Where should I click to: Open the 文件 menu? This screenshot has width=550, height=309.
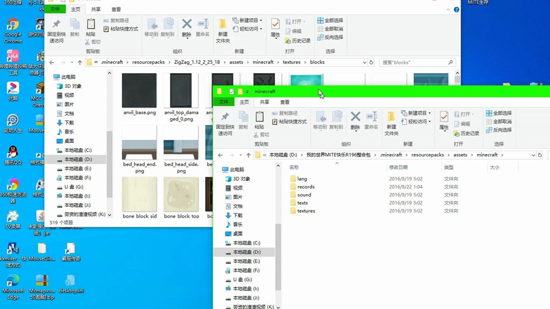pos(55,9)
